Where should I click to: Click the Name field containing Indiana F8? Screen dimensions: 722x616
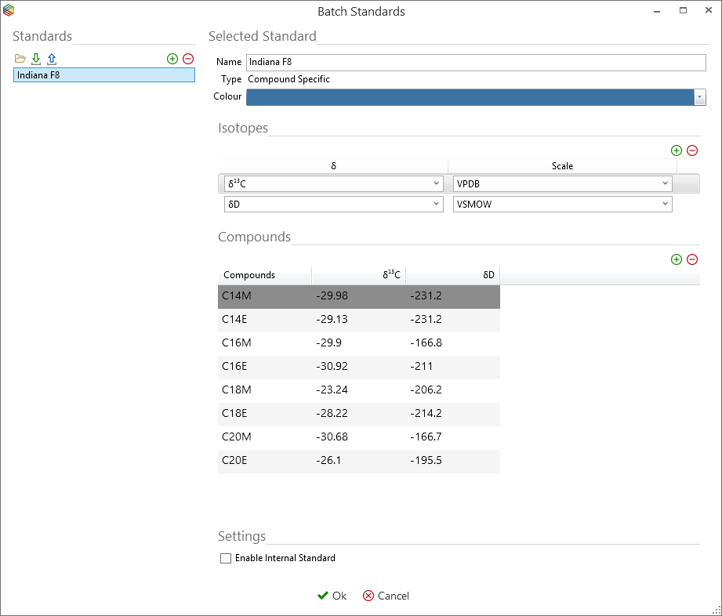coord(476,63)
